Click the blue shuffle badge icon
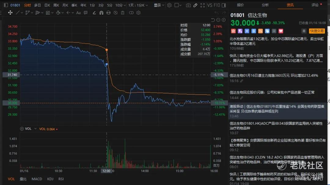Screen dimensions: 330x185 [247, 31]
